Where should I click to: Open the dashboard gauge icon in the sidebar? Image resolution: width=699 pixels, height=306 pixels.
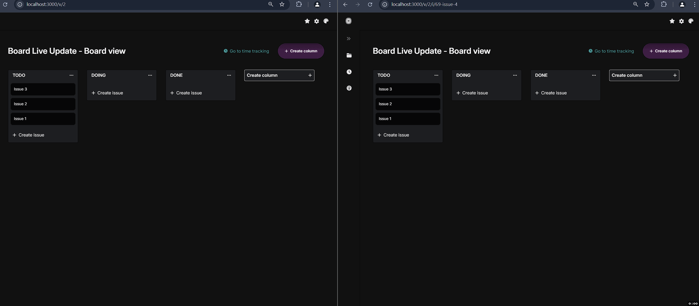coord(349,88)
